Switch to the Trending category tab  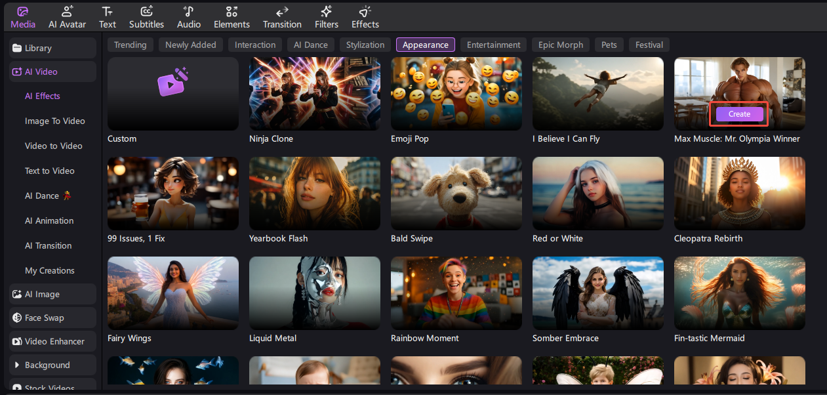[131, 45]
